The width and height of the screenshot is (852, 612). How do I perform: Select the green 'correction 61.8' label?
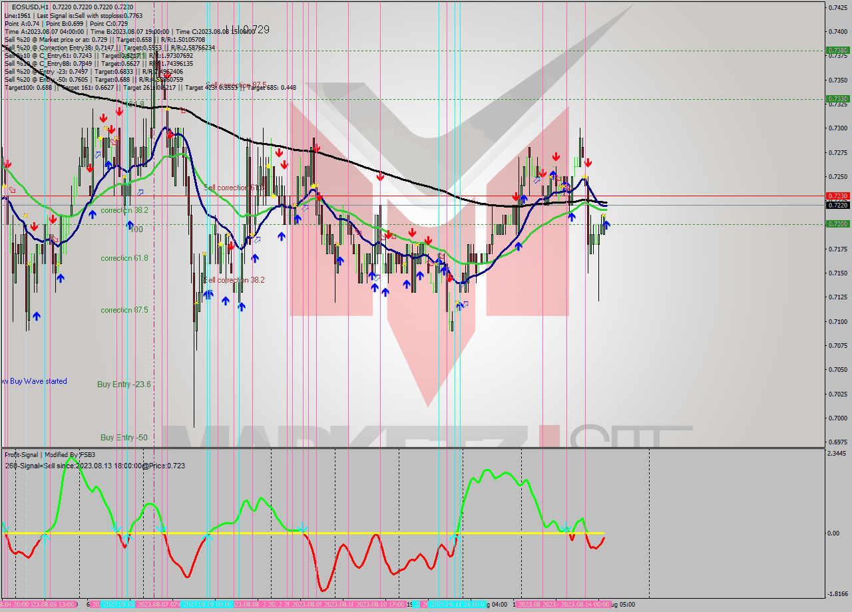point(124,258)
